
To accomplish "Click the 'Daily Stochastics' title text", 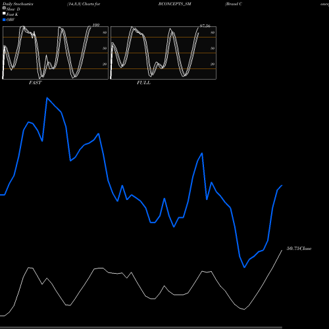I will [x=18, y=4].
